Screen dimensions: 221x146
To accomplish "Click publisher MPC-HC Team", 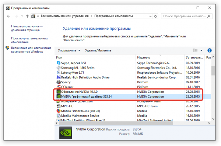I will 147,106.
